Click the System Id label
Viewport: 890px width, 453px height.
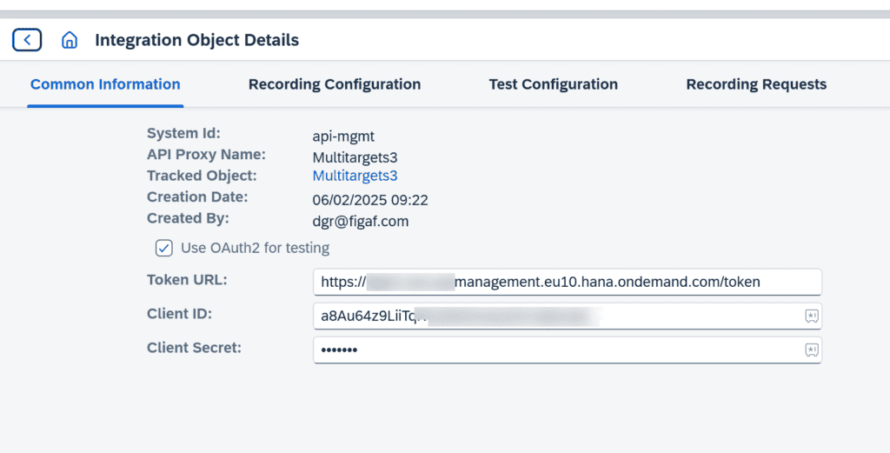(x=183, y=133)
